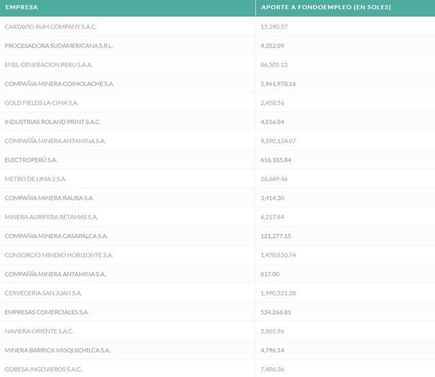Click INDUSTRIAS ROLAND PRINT S.A.C. name
Image resolution: width=435 pixels, height=377 pixels.
(x=52, y=122)
